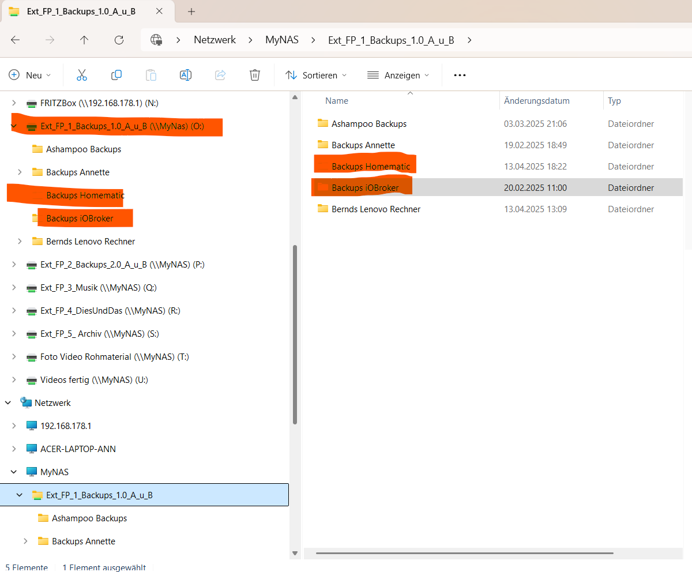Open a new tab with plus button
692x572 pixels.
(191, 12)
